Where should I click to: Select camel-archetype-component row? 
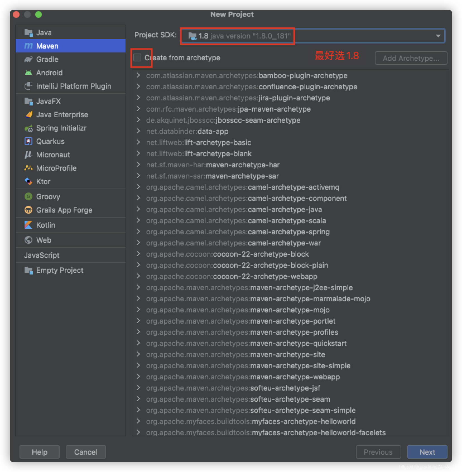pyautogui.click(x=290, y=198)
